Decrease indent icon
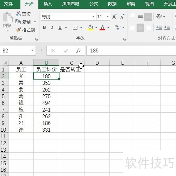The width and height of the screenshot is (176, 176). coord(159,27)
